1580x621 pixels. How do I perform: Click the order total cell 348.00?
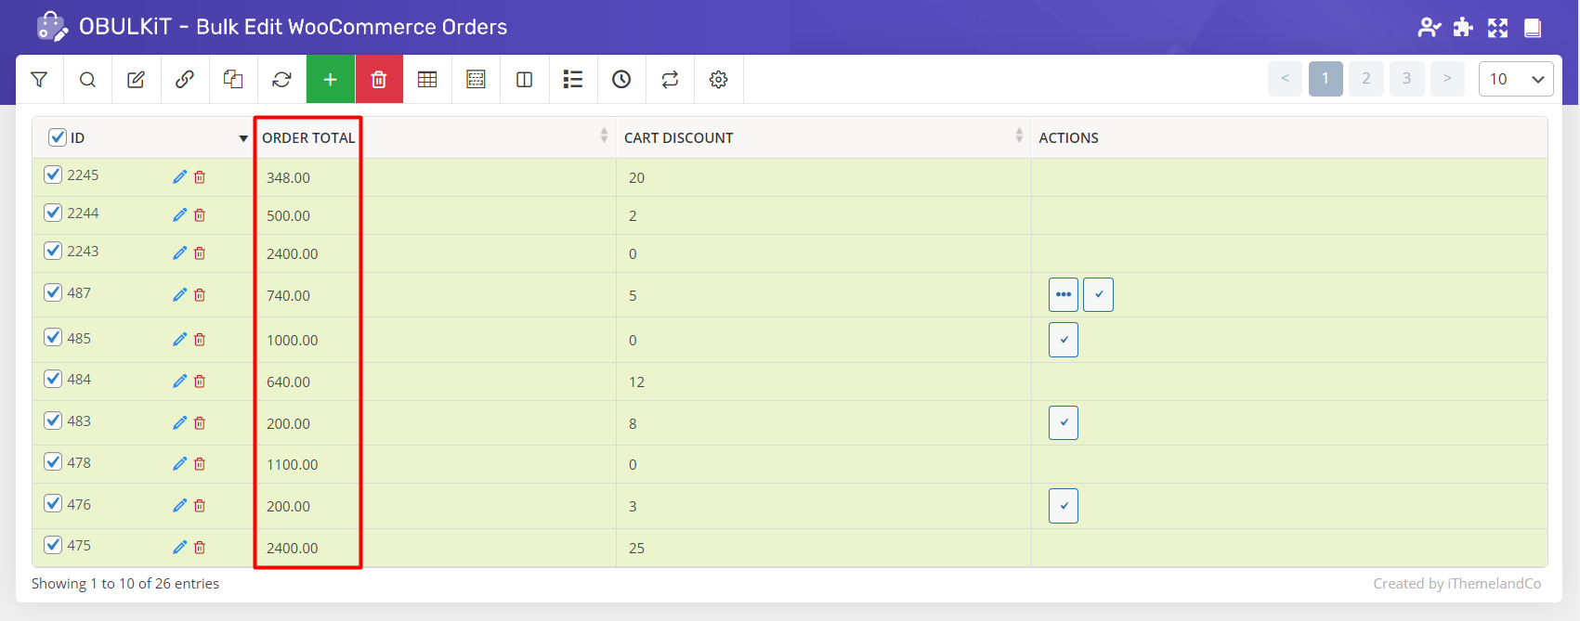(x=289, y=178)
